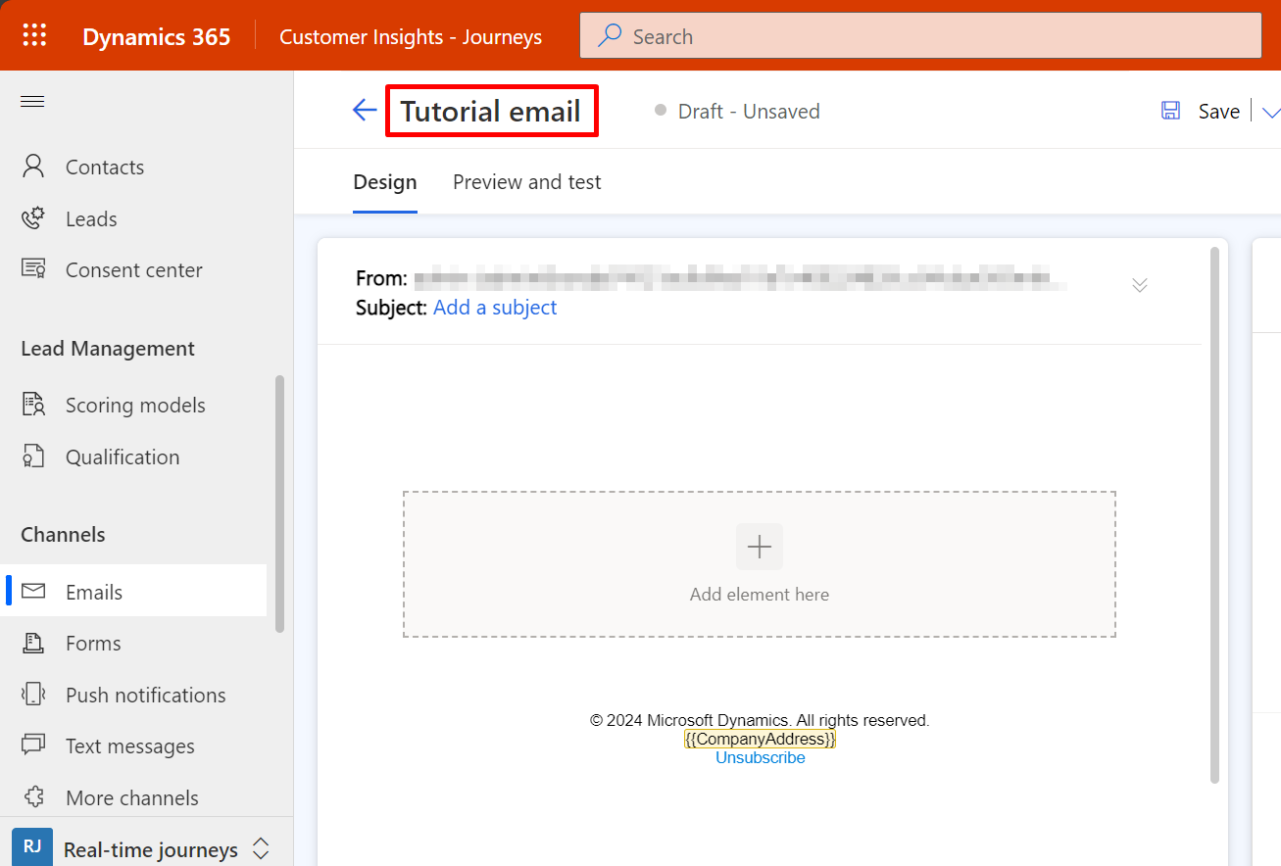The image size is (1281, 866).
Task: Open Scoring models in the sidebar
Action: (135, 405)
